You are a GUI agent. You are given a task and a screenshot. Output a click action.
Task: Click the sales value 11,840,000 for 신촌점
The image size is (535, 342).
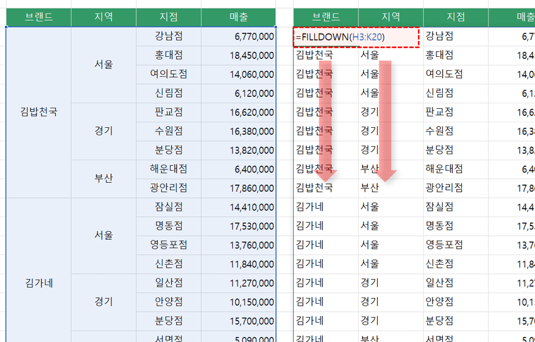coord(239,264)
